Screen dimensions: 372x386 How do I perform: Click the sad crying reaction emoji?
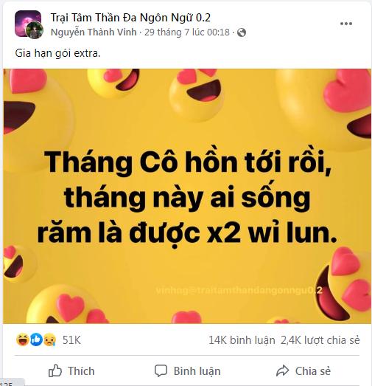point(49,340)
